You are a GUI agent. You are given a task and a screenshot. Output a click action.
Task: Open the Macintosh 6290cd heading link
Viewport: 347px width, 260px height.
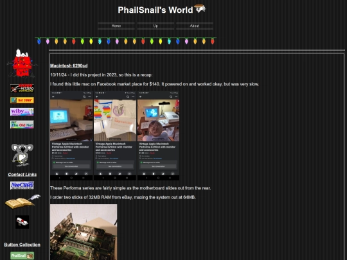point(69,65)
